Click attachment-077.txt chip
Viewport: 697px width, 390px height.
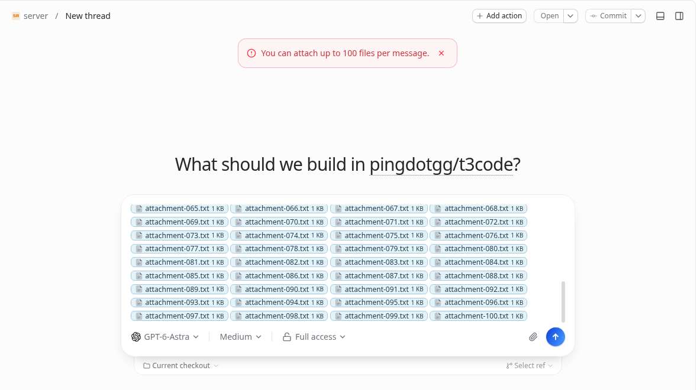point(180,249)
